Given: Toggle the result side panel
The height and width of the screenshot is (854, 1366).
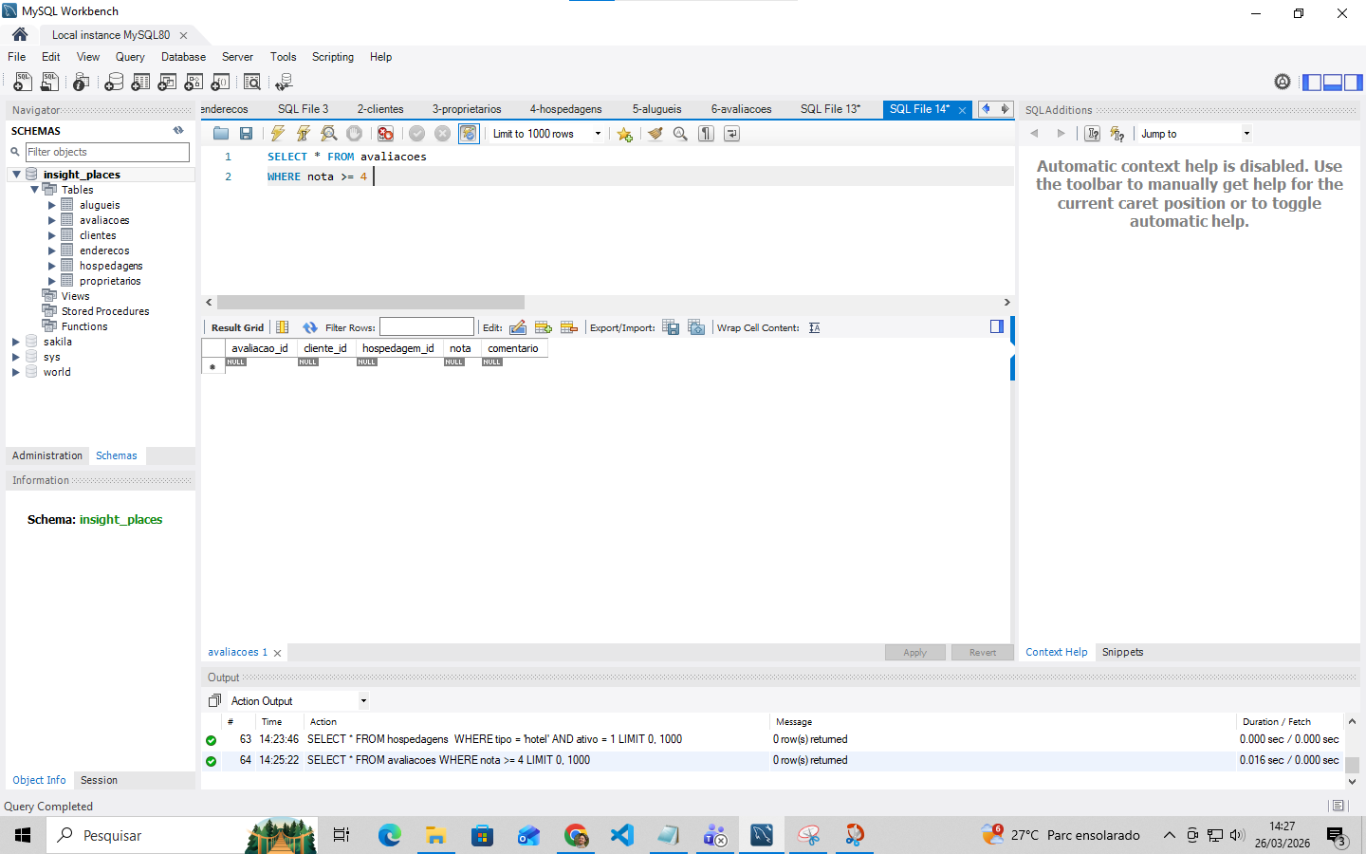Looking at the screenshot, I should point(997,326).
